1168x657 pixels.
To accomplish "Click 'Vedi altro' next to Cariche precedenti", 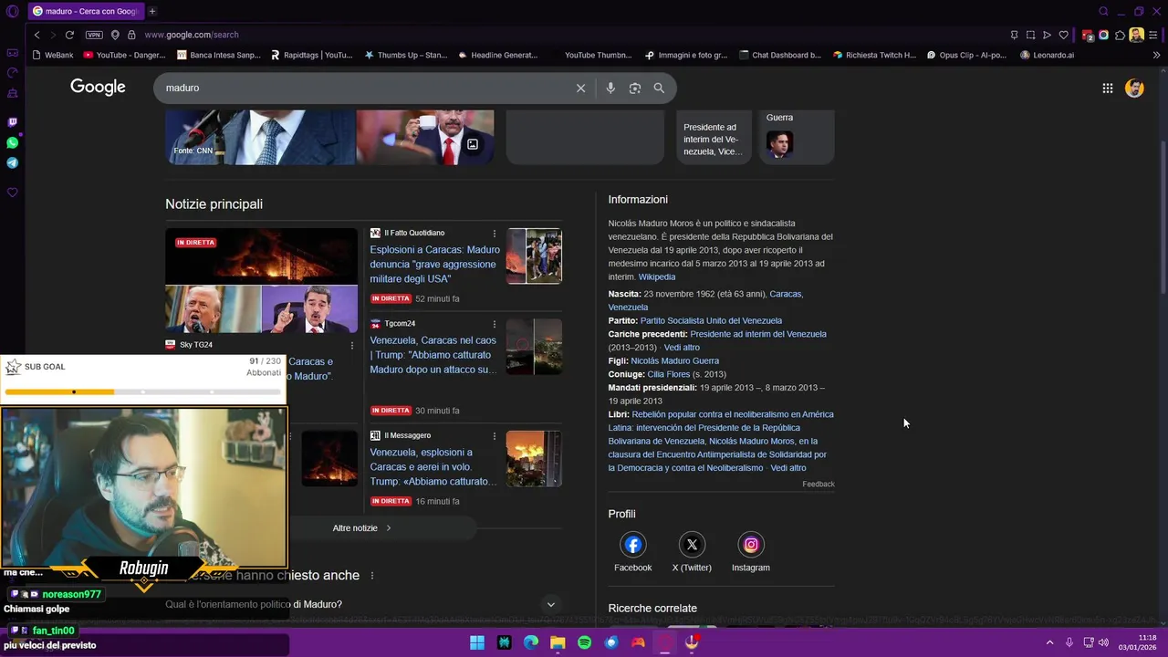I will [682, 348].
